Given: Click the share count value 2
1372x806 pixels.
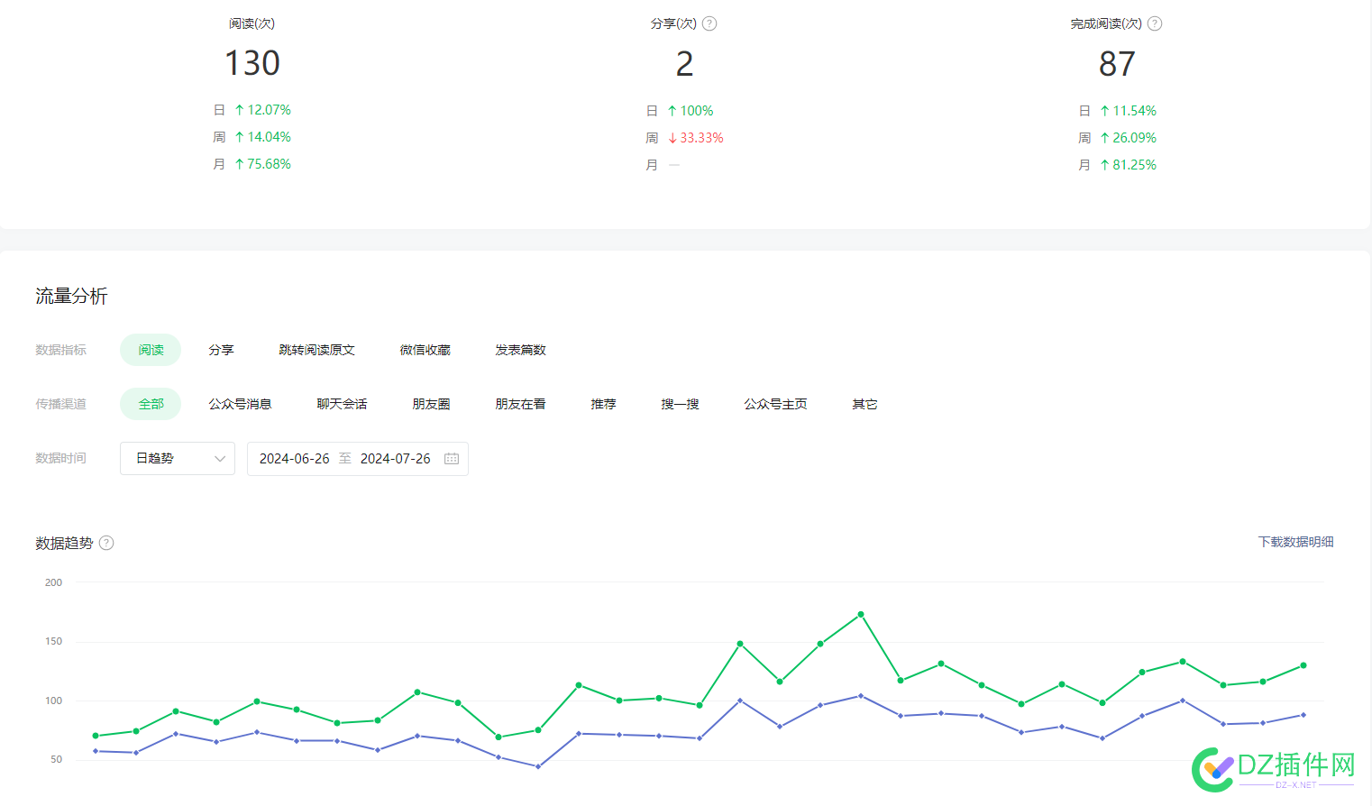Looking at the screenshot, I should point(685,64).
